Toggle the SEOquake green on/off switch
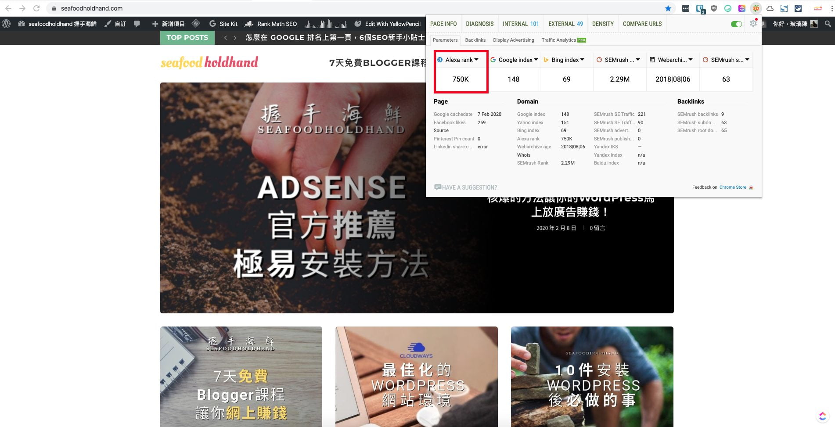 point(736,24)
